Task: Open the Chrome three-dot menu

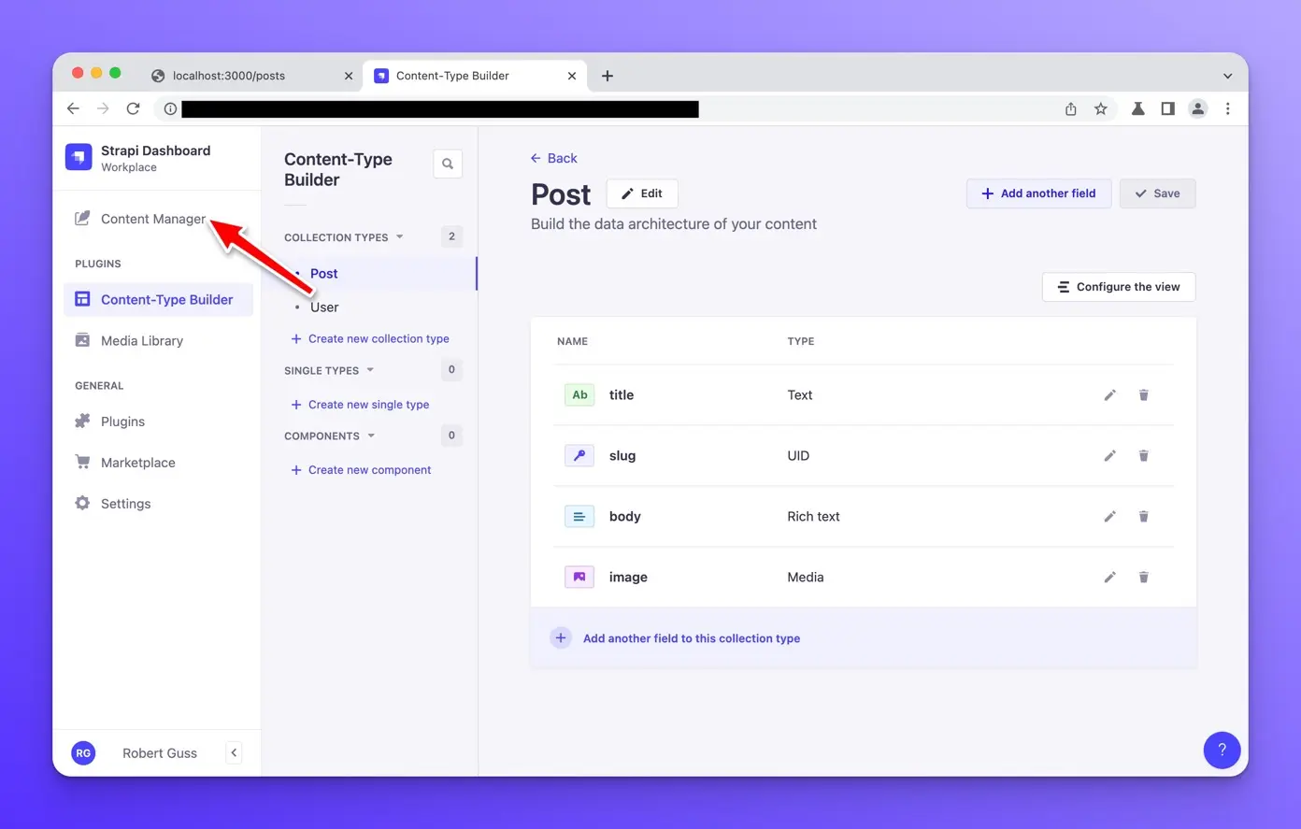Action: point(1228,109)
